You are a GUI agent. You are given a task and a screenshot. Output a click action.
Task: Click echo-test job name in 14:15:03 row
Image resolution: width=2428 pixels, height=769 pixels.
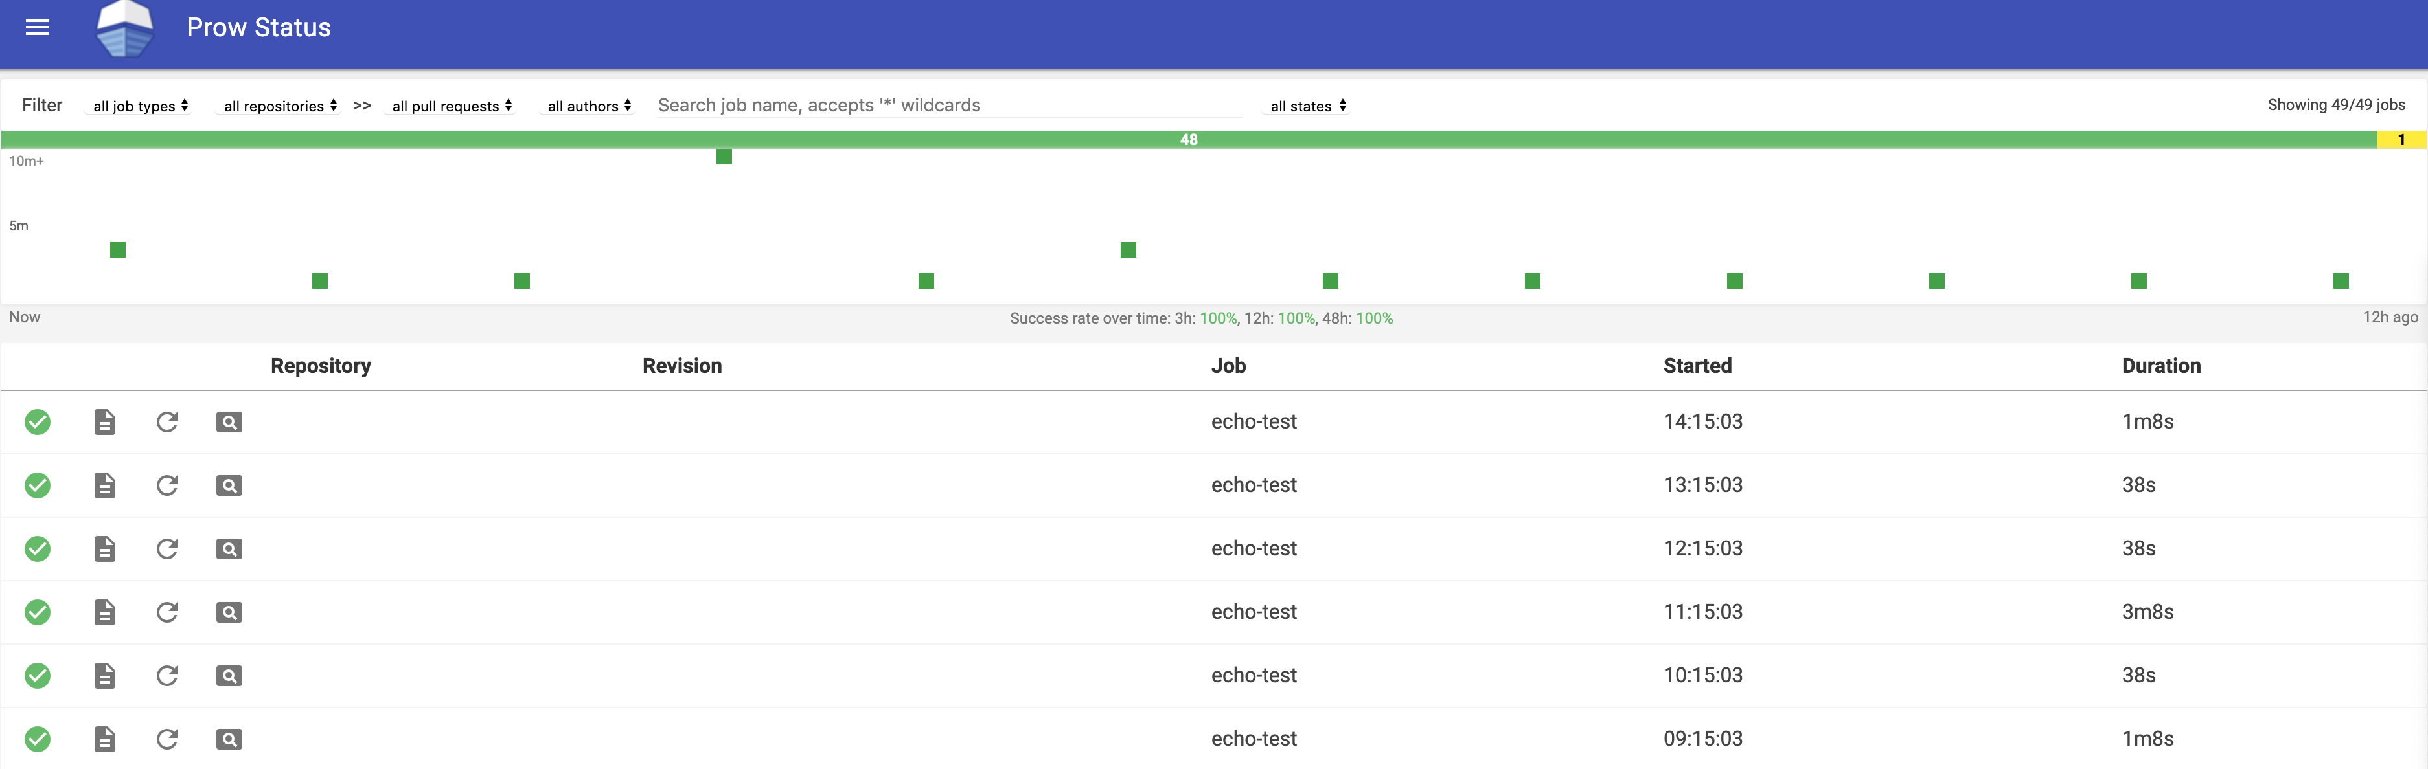click(x=1254, y=421)
